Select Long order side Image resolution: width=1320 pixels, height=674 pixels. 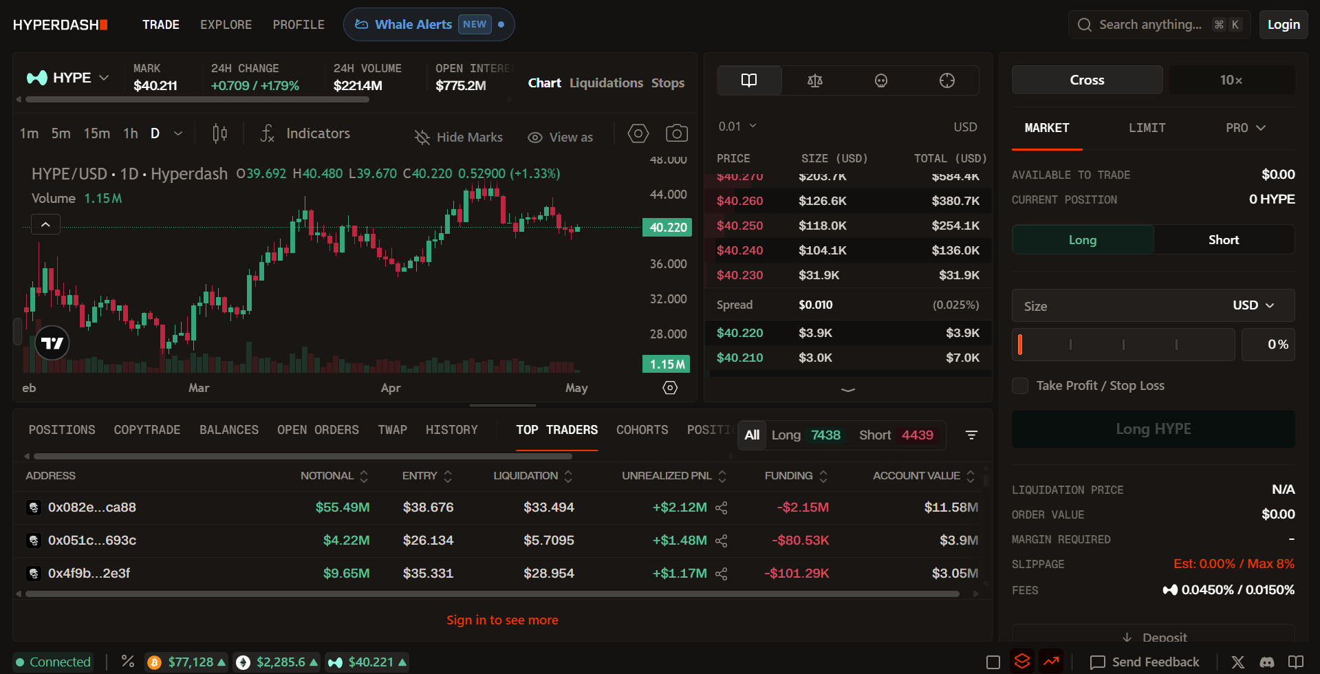[1083, 240]
